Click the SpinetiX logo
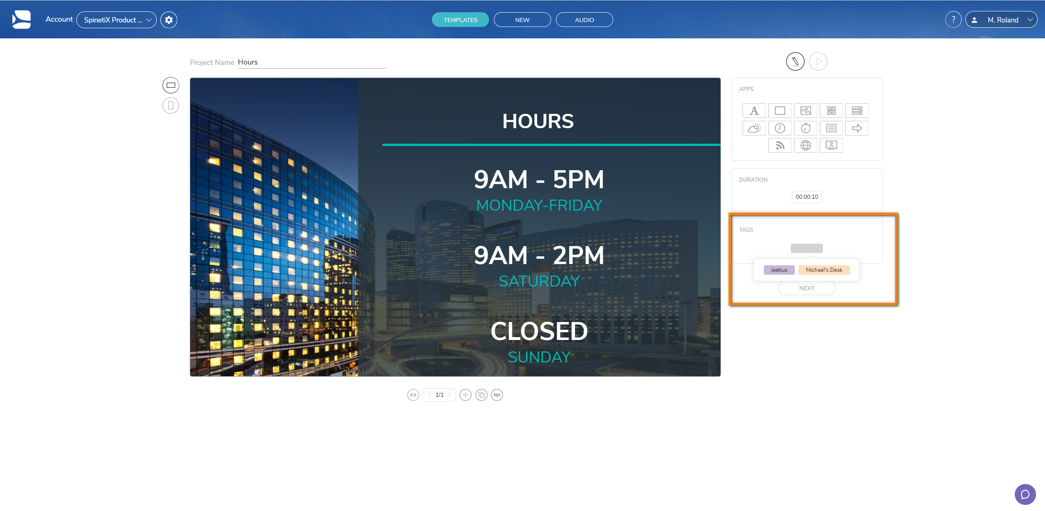This screenshot has width=1045, height=511. pos(21,20)
